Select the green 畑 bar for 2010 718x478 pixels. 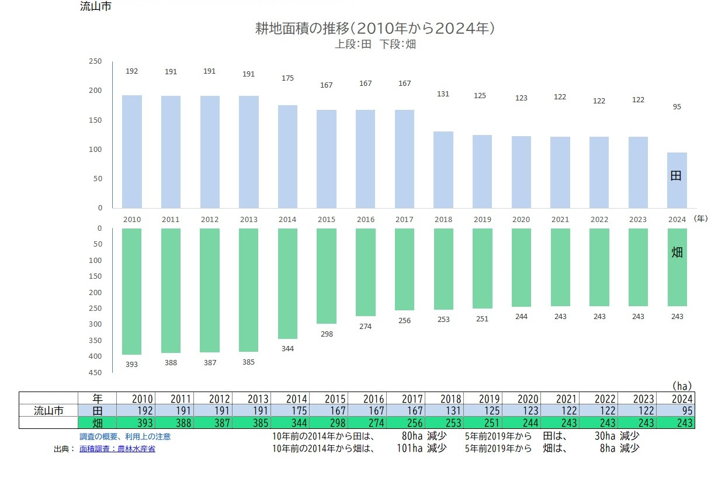tap(131, 291)
